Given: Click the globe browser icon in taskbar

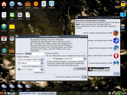Looking at the screenshot, I should (x=5, y=93).
